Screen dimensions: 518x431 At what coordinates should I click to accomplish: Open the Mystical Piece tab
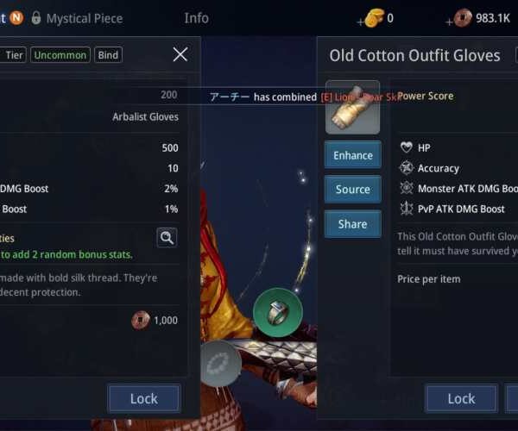tap(85, 18)
